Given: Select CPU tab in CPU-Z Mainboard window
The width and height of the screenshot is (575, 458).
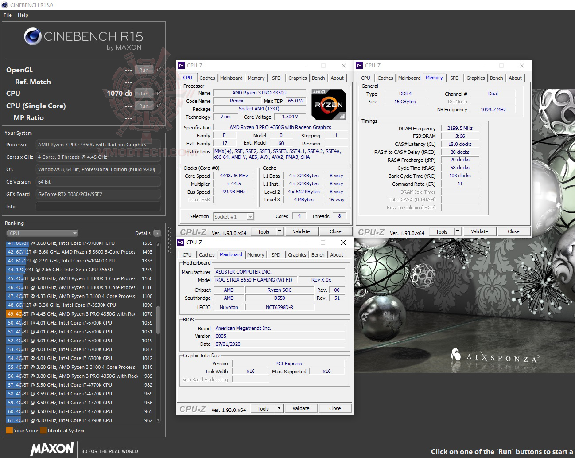Looking at the screenshot, I should 187,255.
